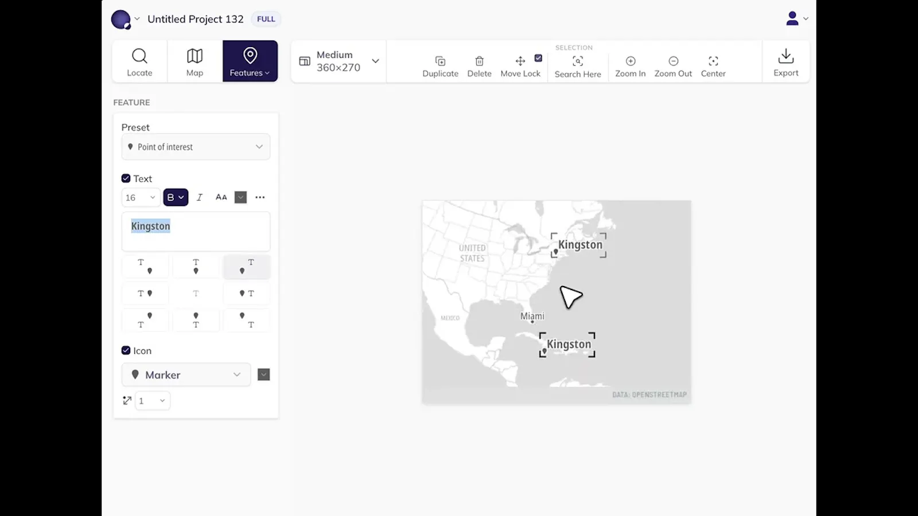This screenshot has height=516, width=918.
Task: Set label position left of marker
Action: tap(145, 293)
